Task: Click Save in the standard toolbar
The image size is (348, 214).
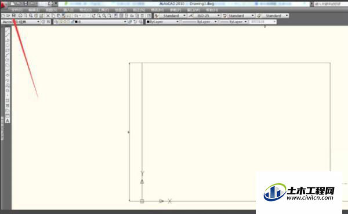Action: 14,16
